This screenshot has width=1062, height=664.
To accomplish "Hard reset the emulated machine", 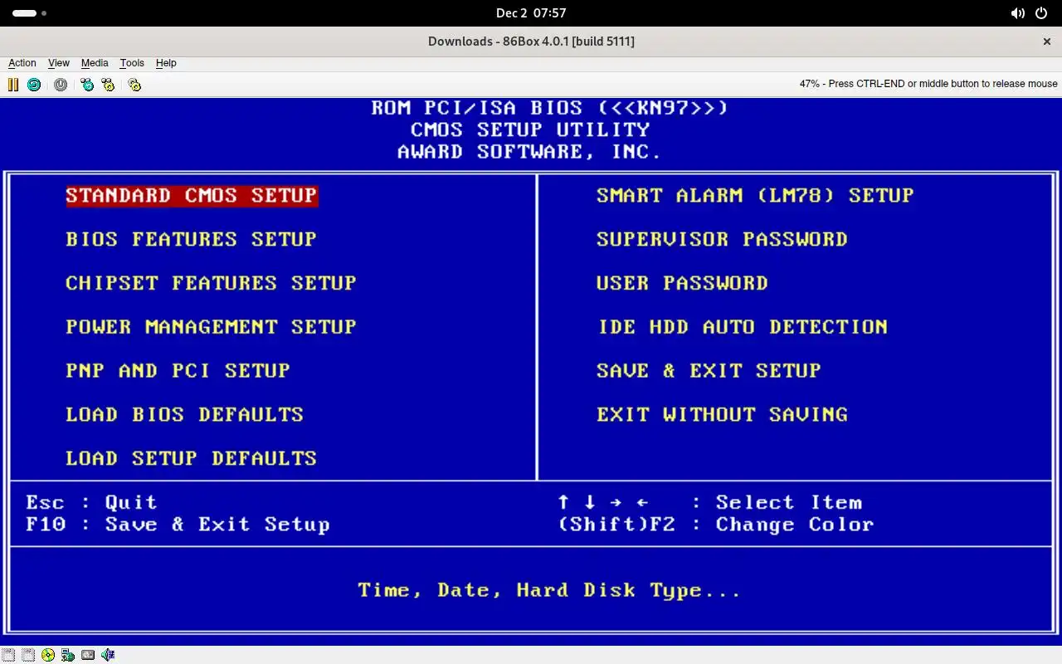I will [34, 84].
